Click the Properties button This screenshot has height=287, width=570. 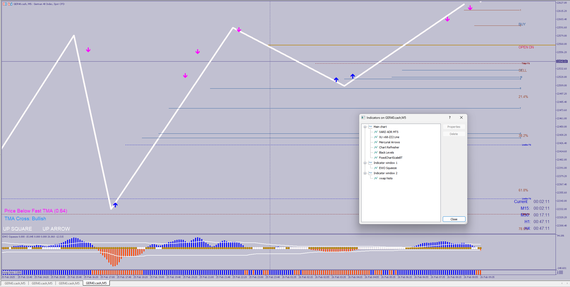click(454, 127)
